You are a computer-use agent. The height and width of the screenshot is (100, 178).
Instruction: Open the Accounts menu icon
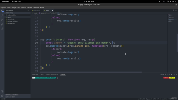click(2, 91)
